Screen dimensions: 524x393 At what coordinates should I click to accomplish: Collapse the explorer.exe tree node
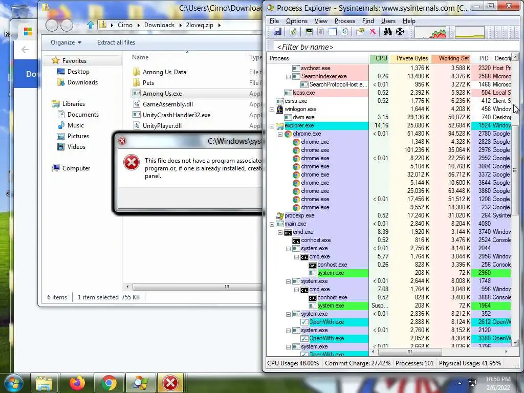coord(272,126)
